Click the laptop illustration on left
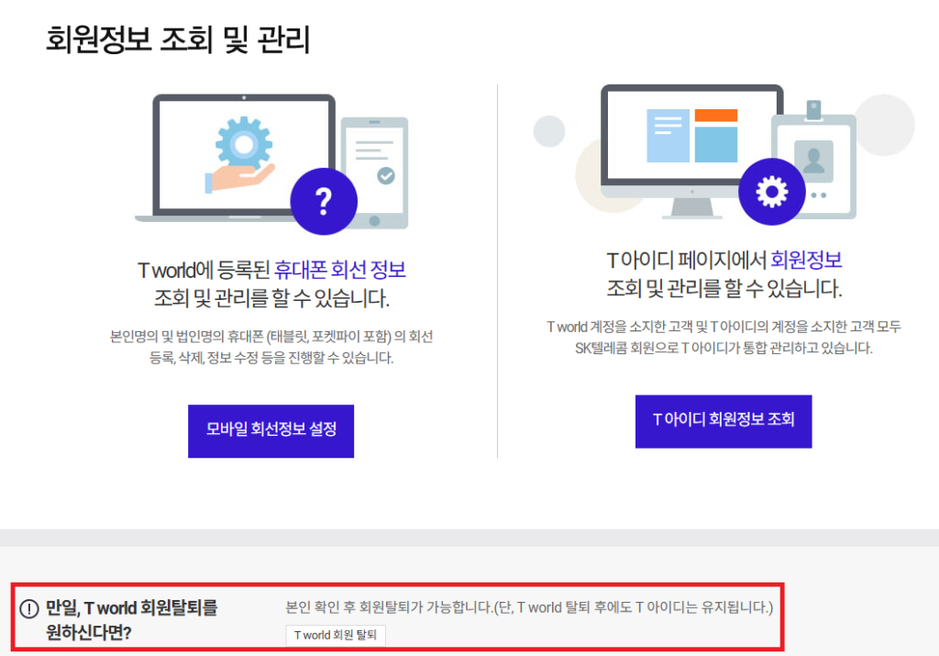This screenshot has height=656, width=939. coord(239,158)
